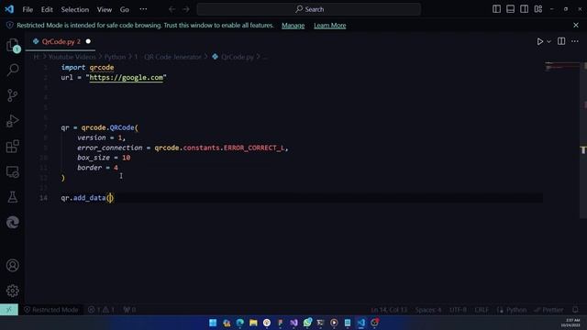Click the ports forwarded status item
587x330 pixels.
(x=129, y=310)
